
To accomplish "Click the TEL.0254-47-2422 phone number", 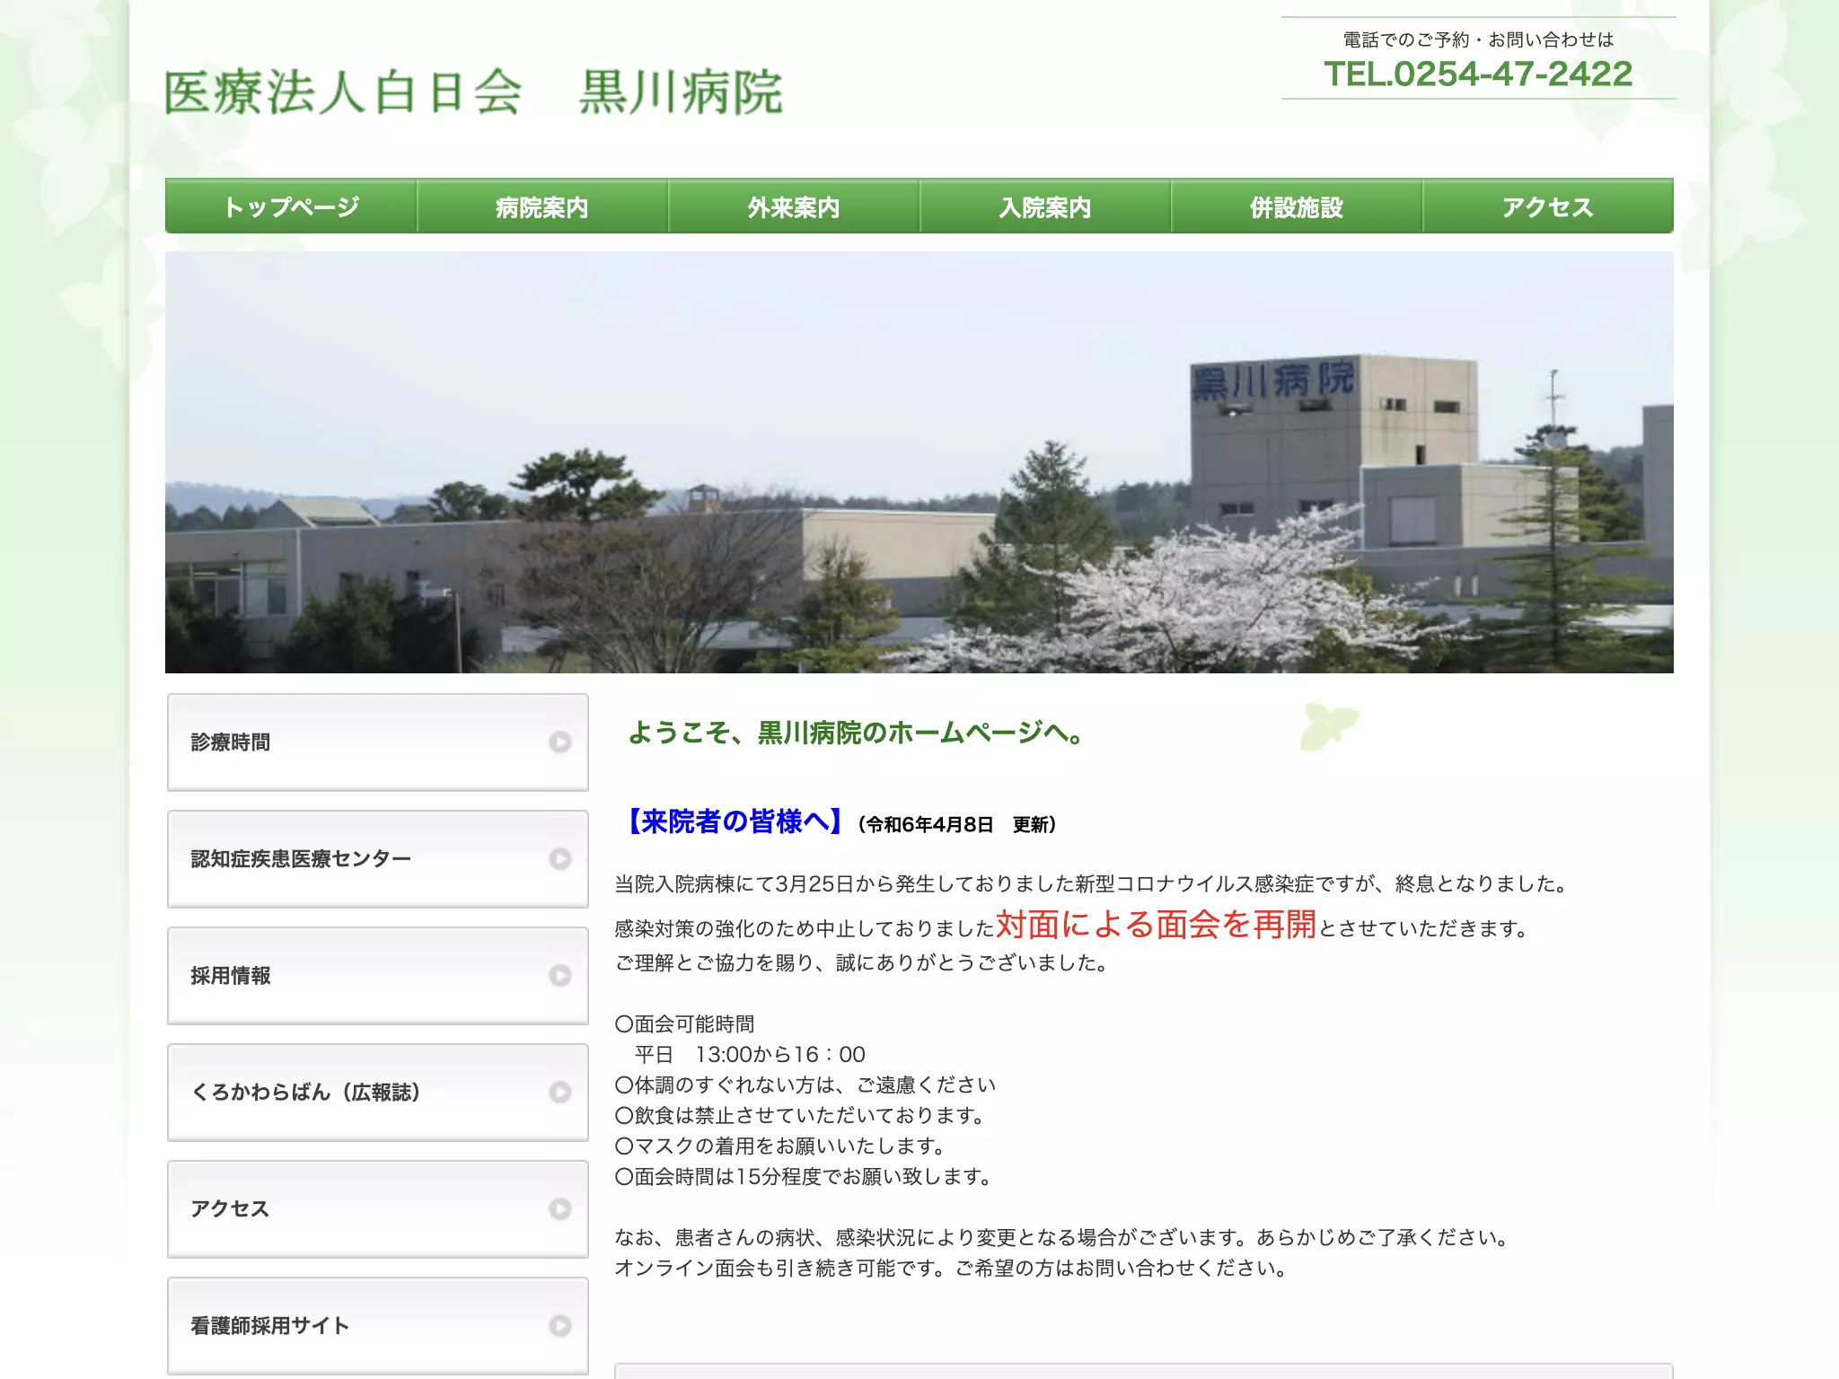I will 1478,75.
